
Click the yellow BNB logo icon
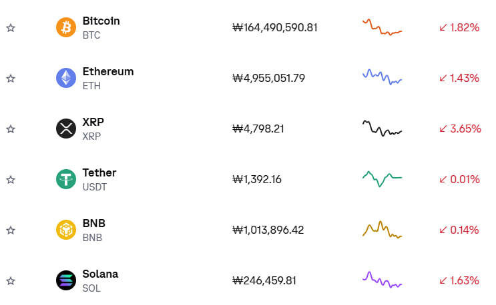click(66, 230)
